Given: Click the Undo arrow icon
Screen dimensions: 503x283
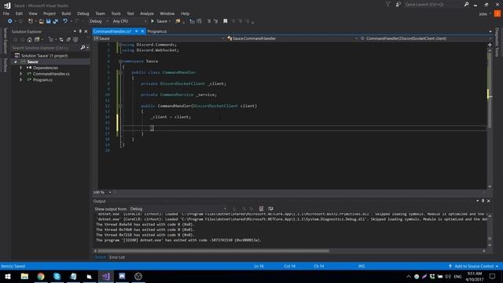Looking at the screenshot, I should (x=65, y=21).
